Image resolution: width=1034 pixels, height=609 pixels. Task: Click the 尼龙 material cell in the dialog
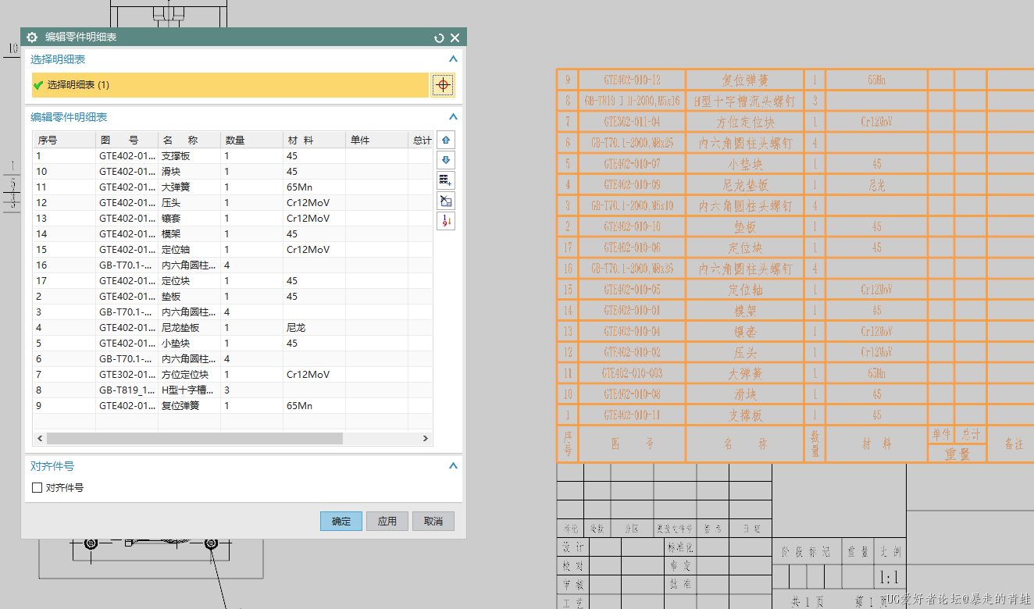click(x=314, y=328)
